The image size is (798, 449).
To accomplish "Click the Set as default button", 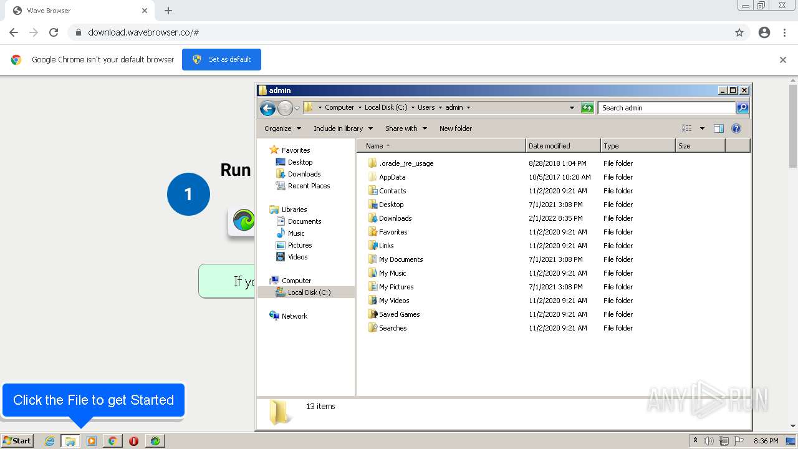I will tap(221, 60).
